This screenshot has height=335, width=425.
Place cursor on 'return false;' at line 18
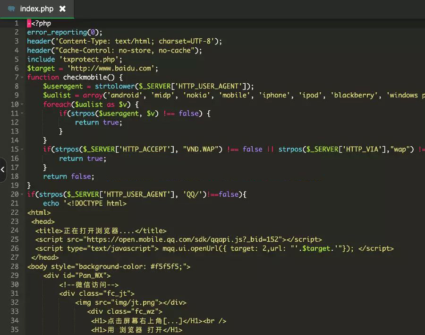pos(68,176)
